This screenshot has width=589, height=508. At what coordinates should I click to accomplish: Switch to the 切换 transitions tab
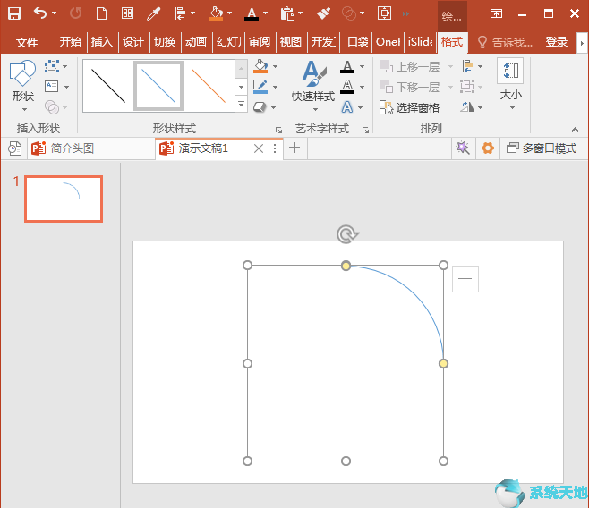[x=165, y=42]
